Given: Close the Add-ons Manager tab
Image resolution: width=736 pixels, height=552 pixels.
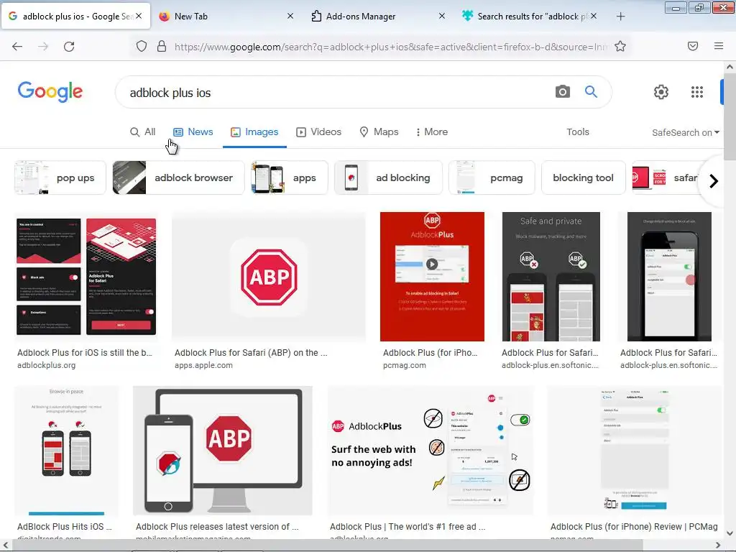Looking at the screenshot, I should (442, 16).
